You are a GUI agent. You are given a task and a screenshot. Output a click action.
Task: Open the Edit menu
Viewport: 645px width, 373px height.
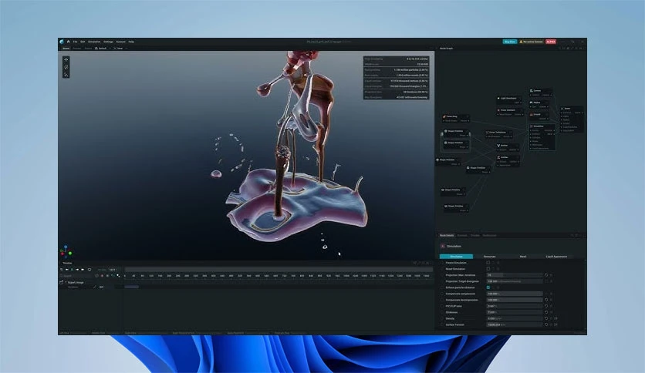(x=83, y=42)
